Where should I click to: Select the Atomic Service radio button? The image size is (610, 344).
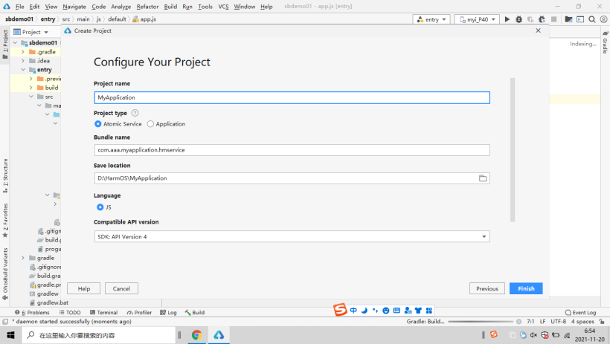click(x=98, y=124)
